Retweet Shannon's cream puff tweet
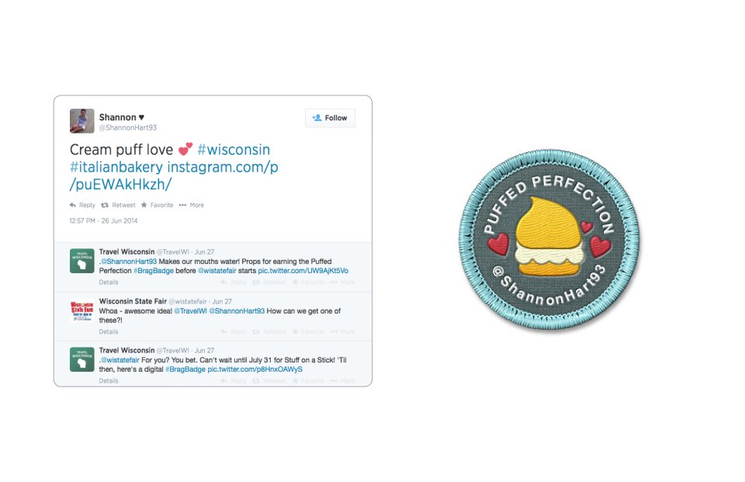Image resolution: width=745 pixels, height=482 pixels. pyautogui.click(x=118, y=205)
